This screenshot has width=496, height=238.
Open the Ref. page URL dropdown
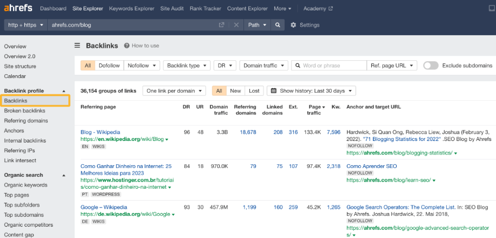point(391,66)
